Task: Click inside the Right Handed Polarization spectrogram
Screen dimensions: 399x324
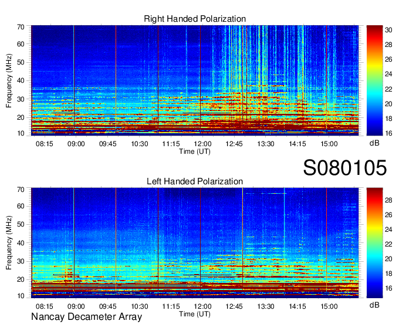Action: click(x=195, y=79)
